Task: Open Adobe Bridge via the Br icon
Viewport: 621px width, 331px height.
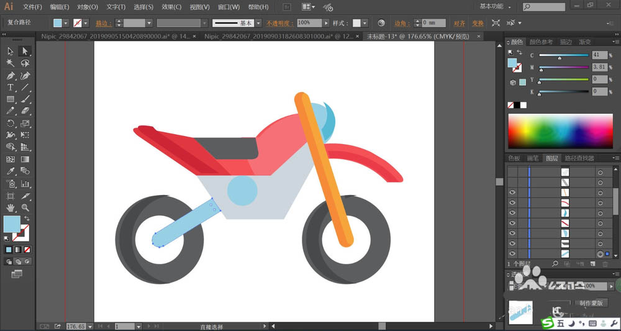Action: coord(288,7)
